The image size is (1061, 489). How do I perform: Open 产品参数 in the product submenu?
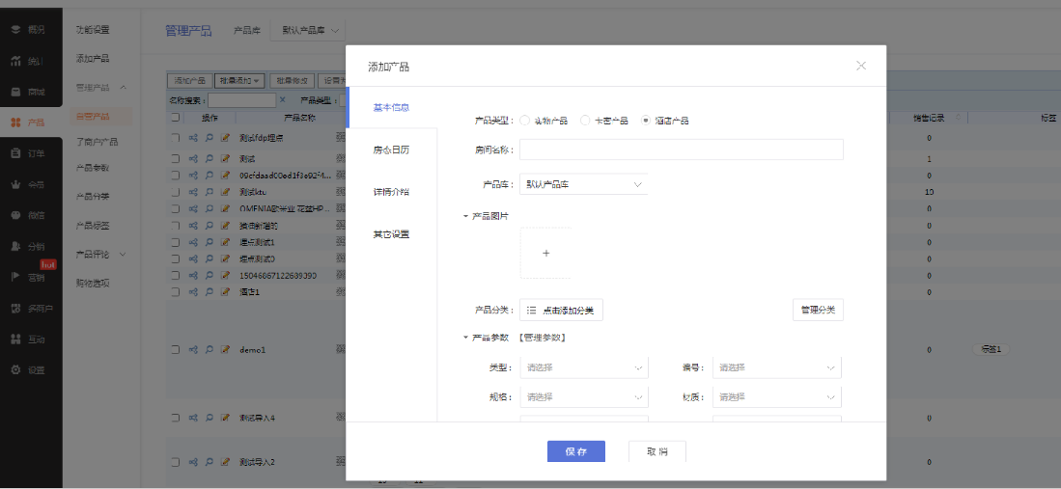93,167
